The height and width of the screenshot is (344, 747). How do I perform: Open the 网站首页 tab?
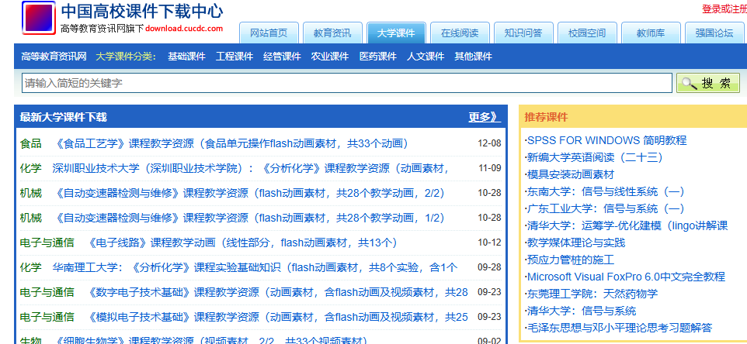[269, 33]
